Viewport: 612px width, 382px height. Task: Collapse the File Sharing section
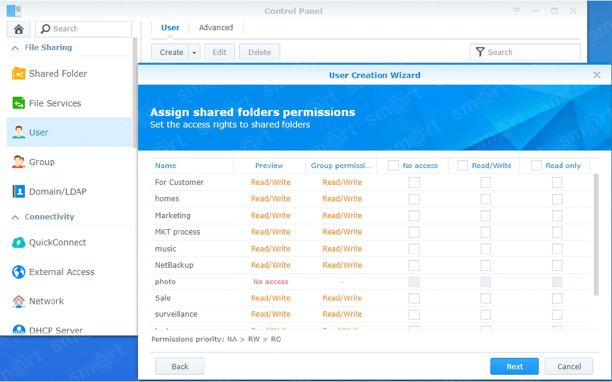coord(15,48)
